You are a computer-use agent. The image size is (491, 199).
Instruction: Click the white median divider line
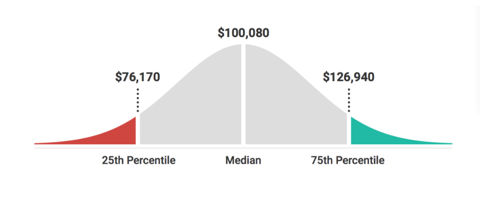point(243,94)
